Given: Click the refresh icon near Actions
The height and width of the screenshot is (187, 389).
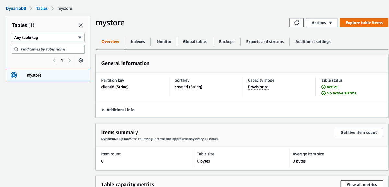Looking at the screenshot, I should pos(296,23).
